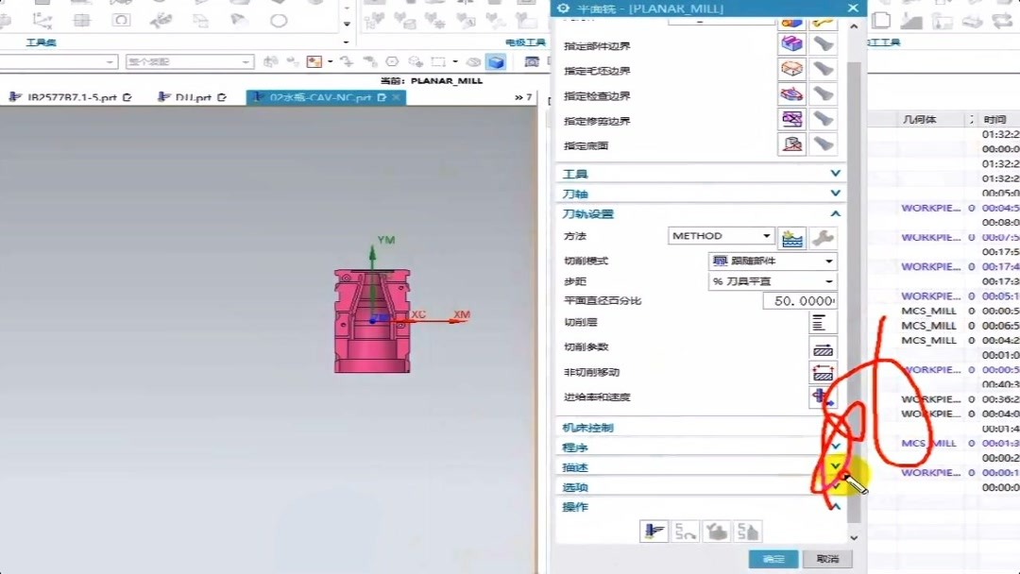Open the 切削参数 cutting parameters icon
Viewport: 1020px width, 574px height.
[x=823, y=348]
